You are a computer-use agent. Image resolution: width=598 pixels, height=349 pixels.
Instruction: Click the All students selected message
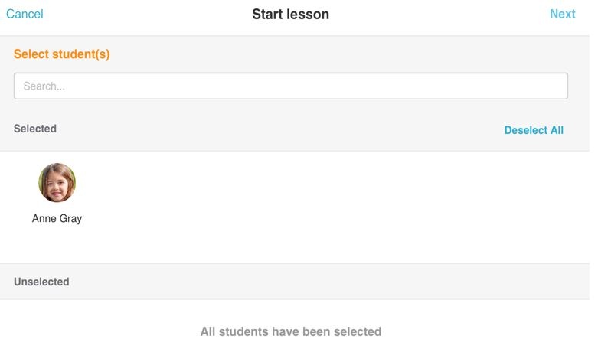coord(290,332)
